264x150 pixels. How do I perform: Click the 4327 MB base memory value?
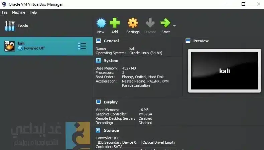click(x=129, y=68)
